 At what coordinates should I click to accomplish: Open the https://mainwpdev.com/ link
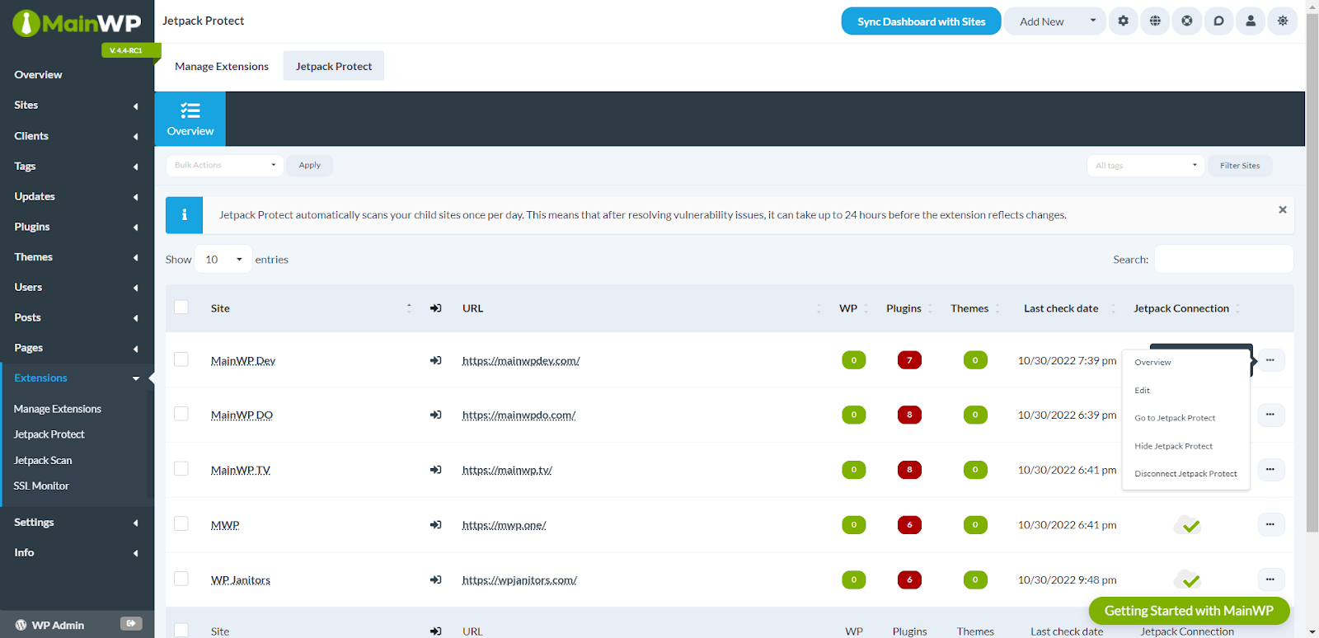coord(521,360)
